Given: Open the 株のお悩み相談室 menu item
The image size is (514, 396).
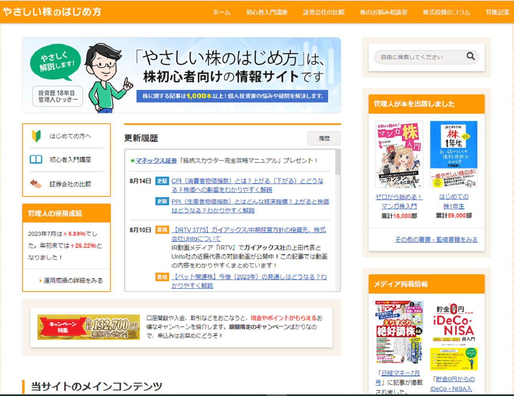Looking at the screenshot, I should [384, 12].
